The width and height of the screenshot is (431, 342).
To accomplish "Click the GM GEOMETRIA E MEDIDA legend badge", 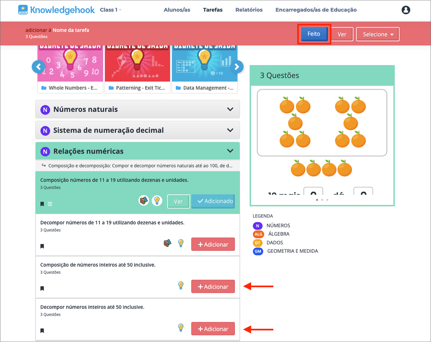I will click(x=258, y=251).
